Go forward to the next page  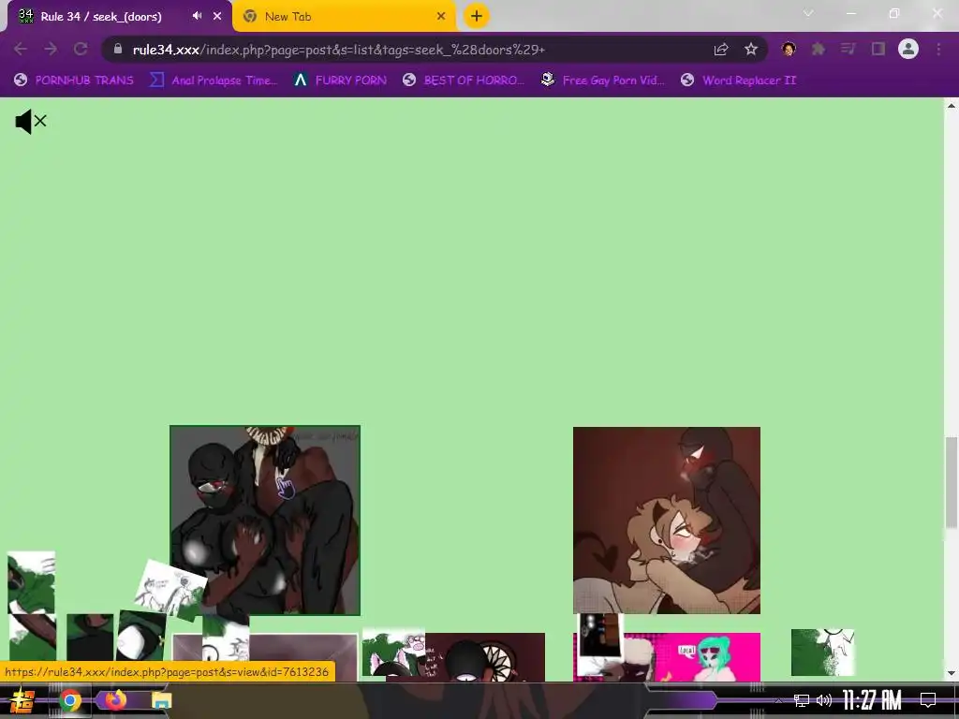(51, 49)
